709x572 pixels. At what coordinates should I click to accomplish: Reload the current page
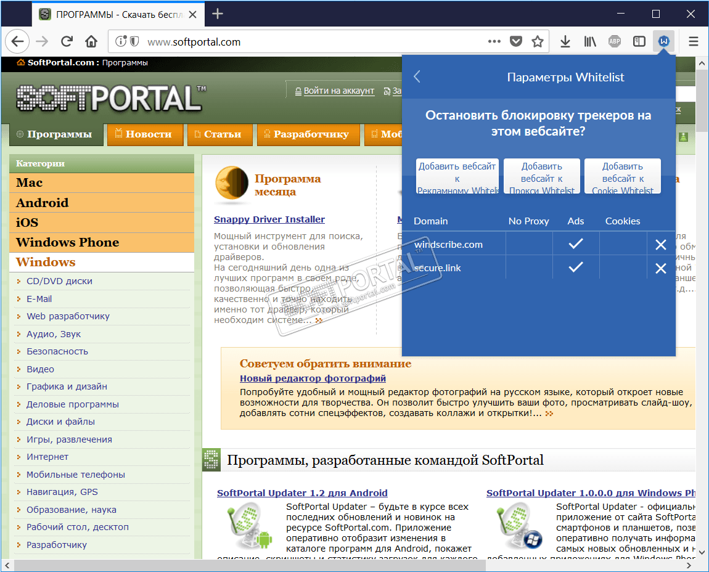tap(67, 41)
